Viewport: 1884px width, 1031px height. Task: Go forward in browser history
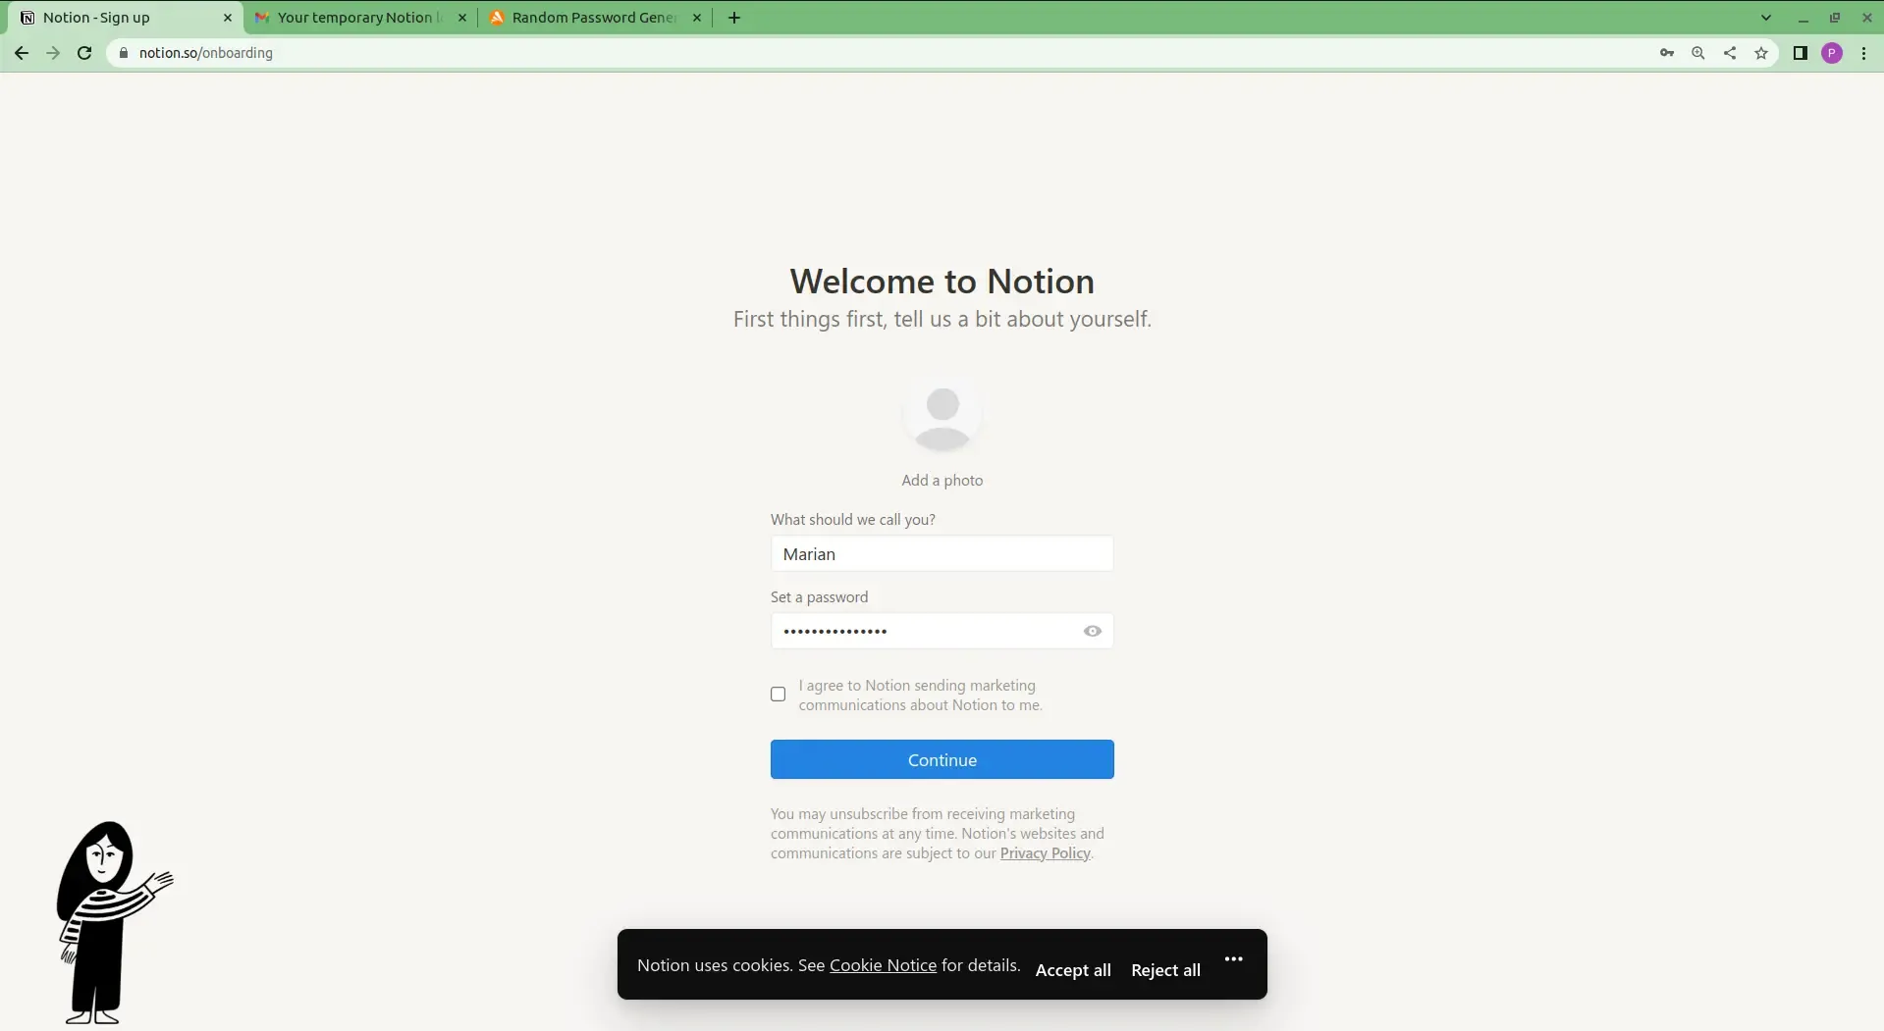(x=53, y=53)
